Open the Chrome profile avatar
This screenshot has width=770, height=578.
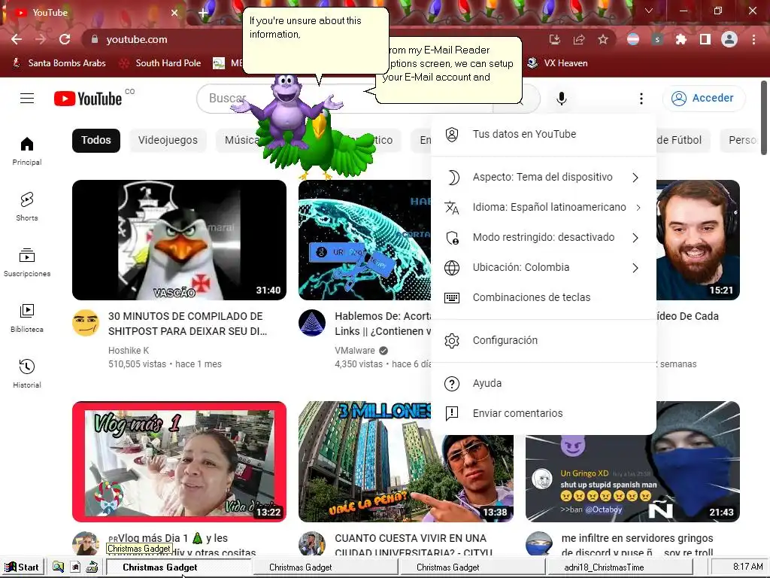click(x=729, y=39)
